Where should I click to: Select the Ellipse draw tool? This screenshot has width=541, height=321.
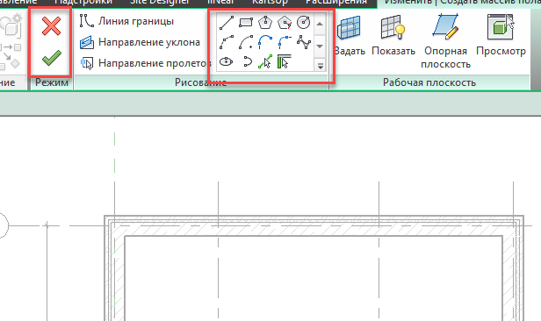tap(227, 62)
